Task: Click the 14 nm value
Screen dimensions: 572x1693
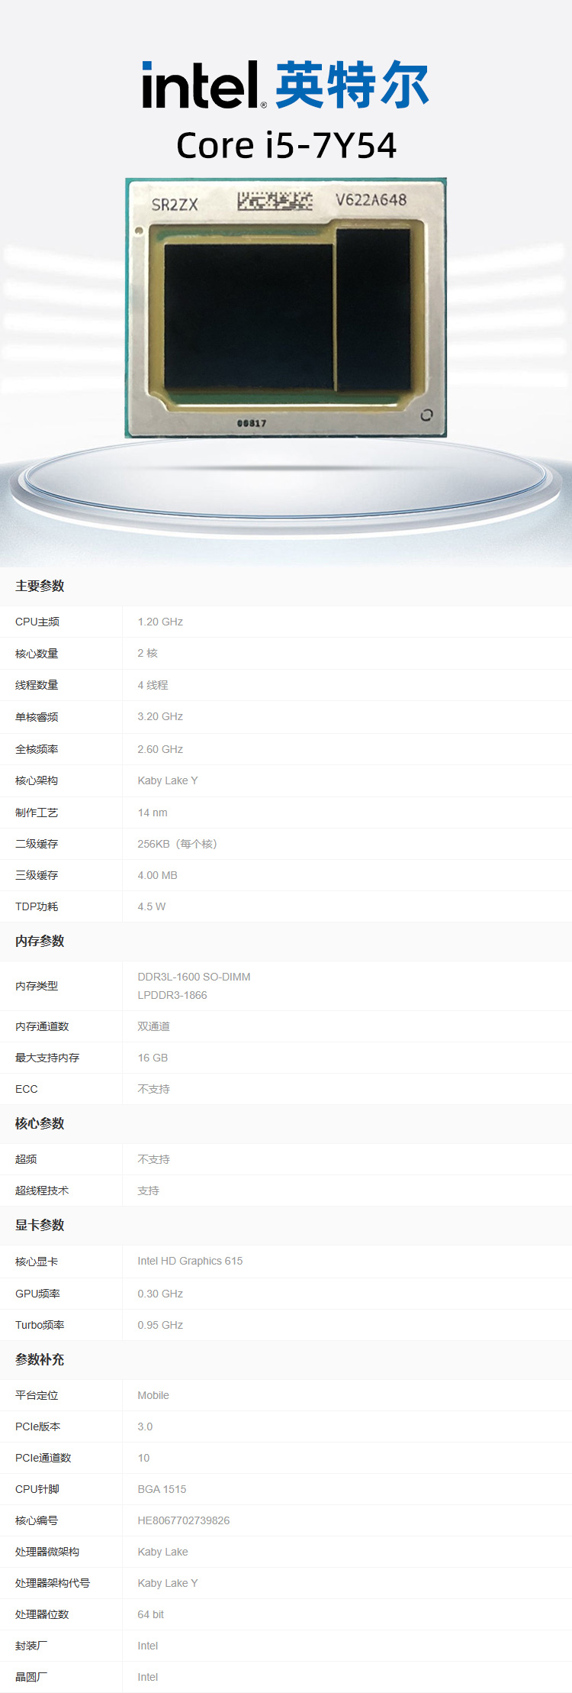Action: (x=153, y=813)
